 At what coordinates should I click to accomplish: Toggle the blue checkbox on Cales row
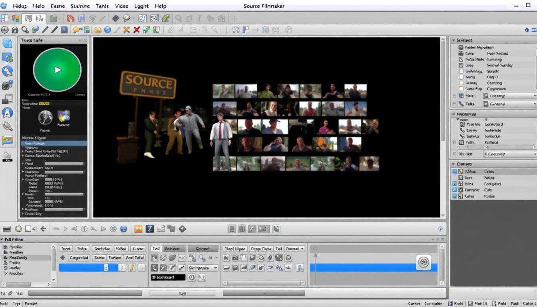click(454, 196)
